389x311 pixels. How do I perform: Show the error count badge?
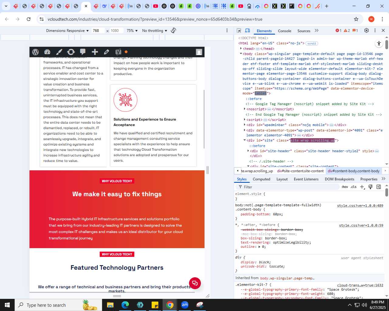[339, 30]
